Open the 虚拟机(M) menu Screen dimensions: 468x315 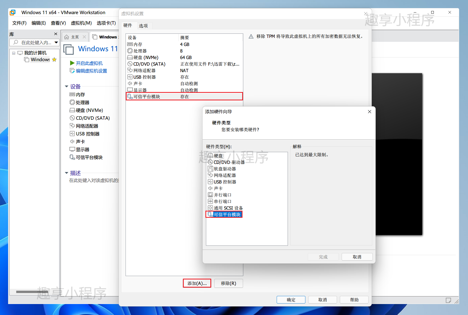[x=81, y=23]
